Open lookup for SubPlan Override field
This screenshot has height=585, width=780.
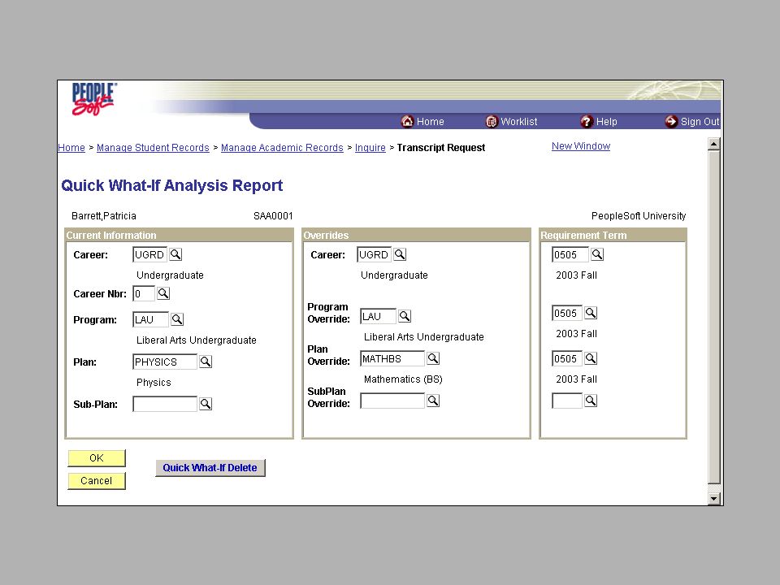pos(433,401)
